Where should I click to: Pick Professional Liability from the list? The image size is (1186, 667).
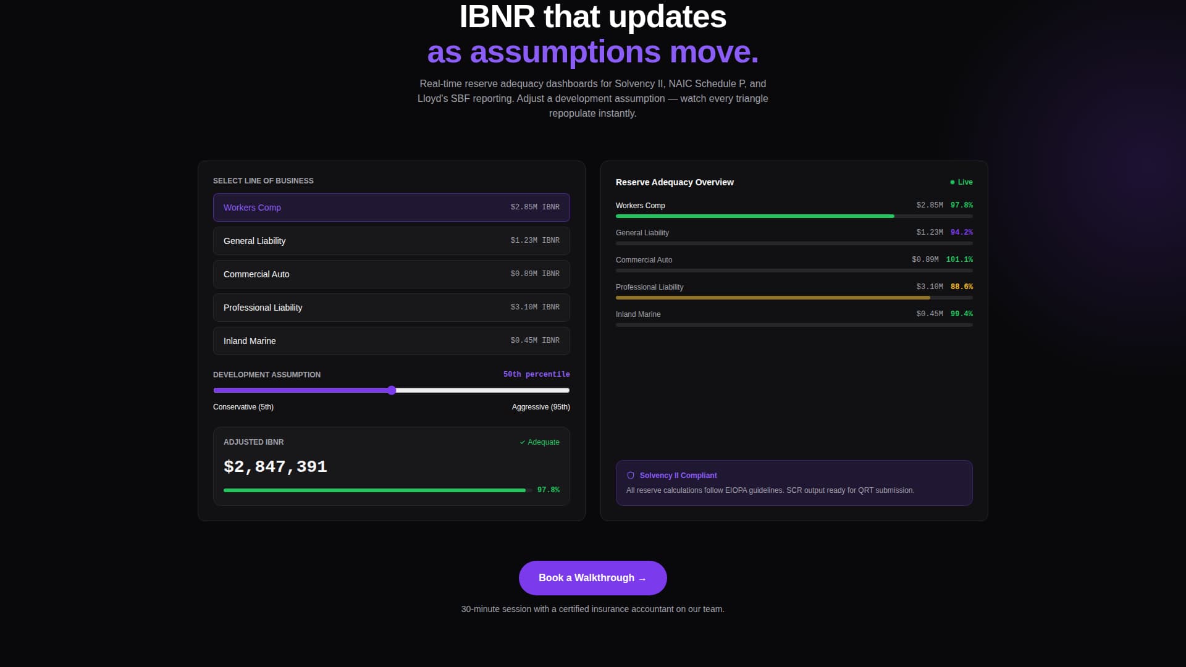(391, 308)
